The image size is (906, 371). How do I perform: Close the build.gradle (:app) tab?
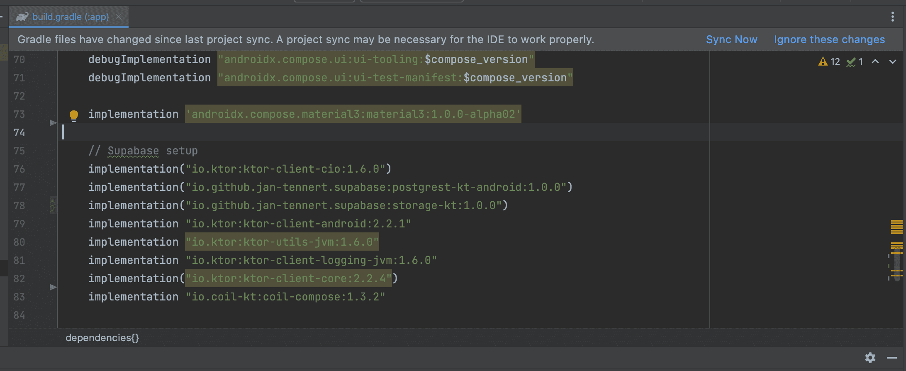(119, 17)
